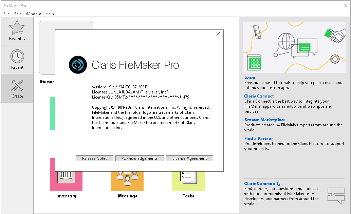The width and height of the screenshot is (351, 214).
Task: Close the FileMaker Pro main window
Action: pyautogui.click(x=345, y=5)
